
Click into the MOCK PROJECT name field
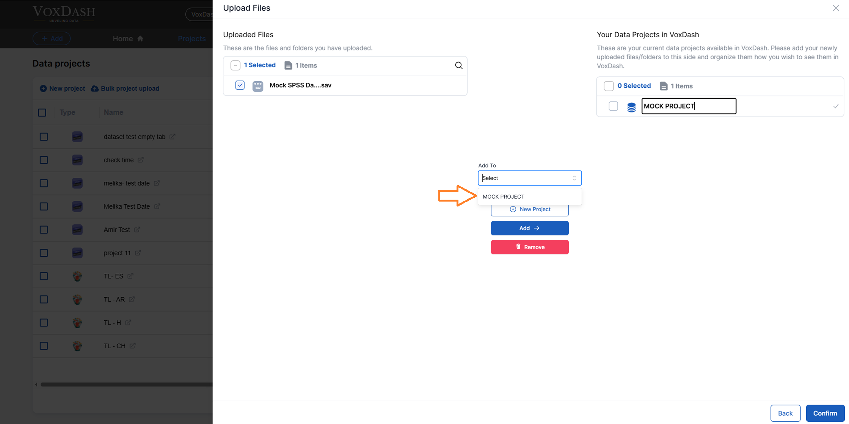click(x=688, y=106)
